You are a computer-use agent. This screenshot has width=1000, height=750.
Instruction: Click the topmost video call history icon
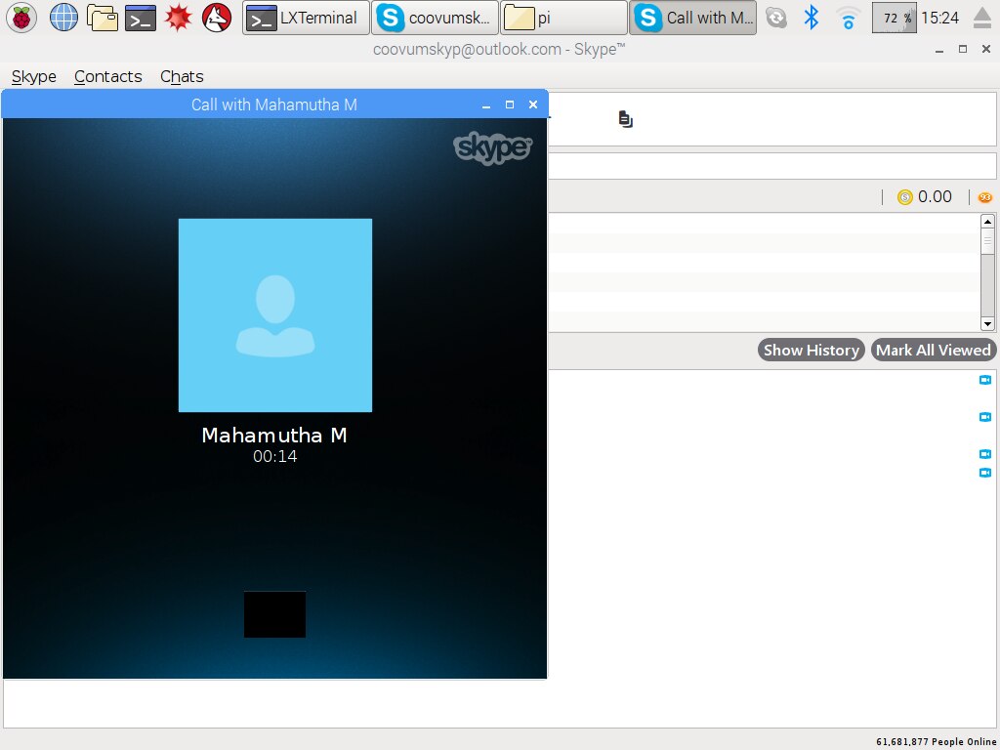(985, 380)
